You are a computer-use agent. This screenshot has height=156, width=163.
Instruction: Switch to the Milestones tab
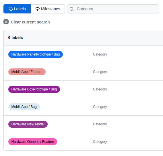coord(48,9)
